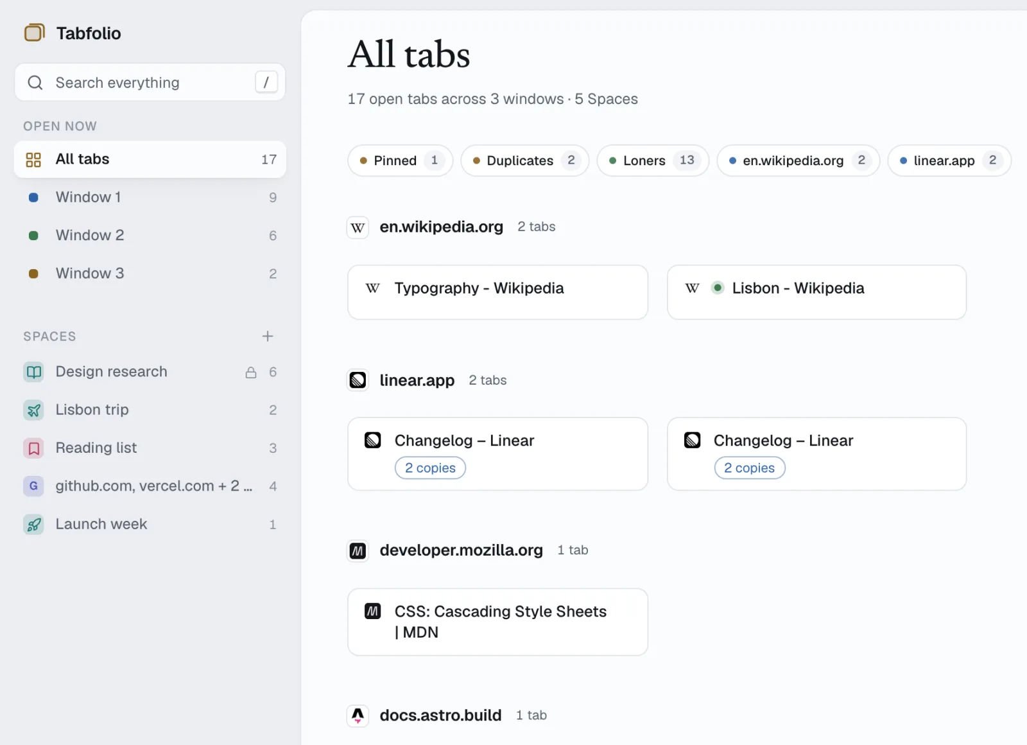Add a new space with plus icon
The height and width of the screenshot is (745, 1027).
tap(268, 336)
